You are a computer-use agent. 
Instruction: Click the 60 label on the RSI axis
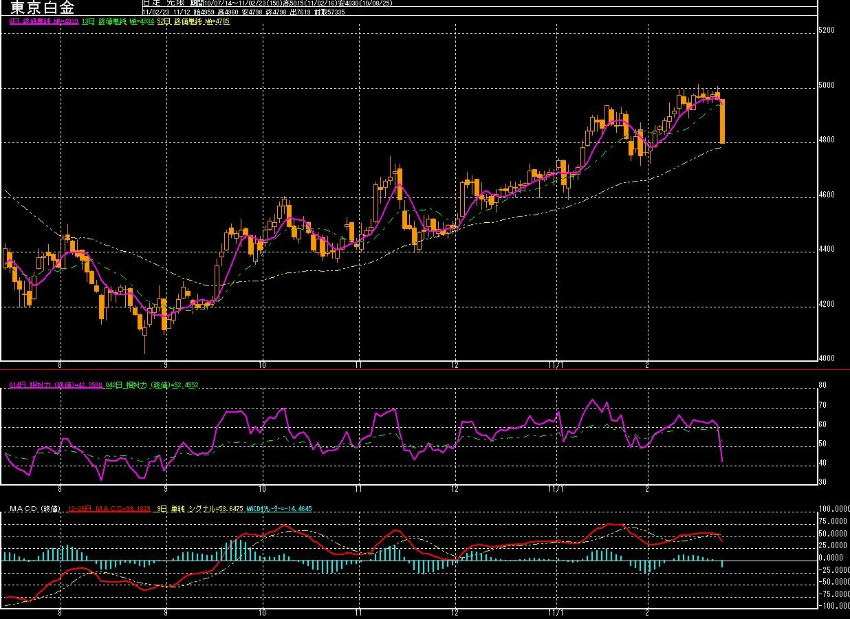(823, 426)
